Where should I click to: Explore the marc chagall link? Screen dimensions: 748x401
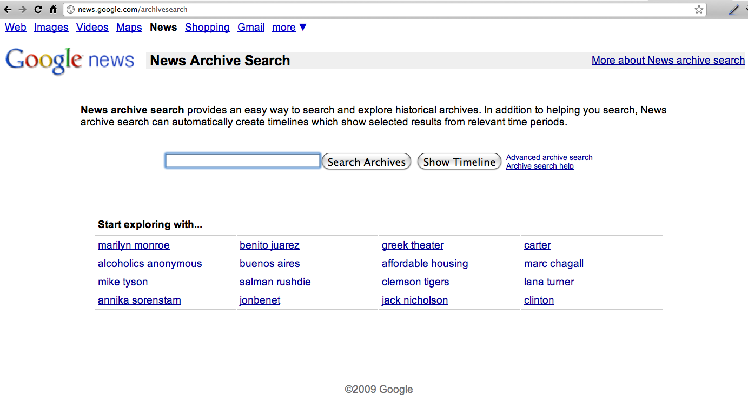(x=554, y=263)
